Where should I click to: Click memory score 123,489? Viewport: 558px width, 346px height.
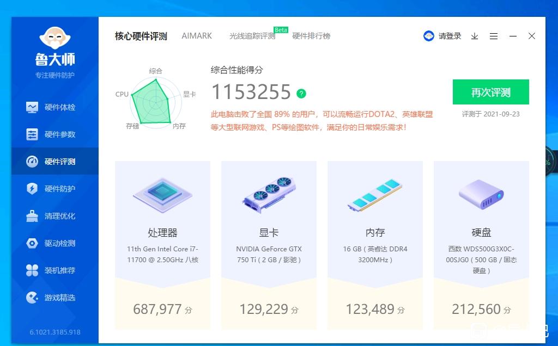click(370, 309)
